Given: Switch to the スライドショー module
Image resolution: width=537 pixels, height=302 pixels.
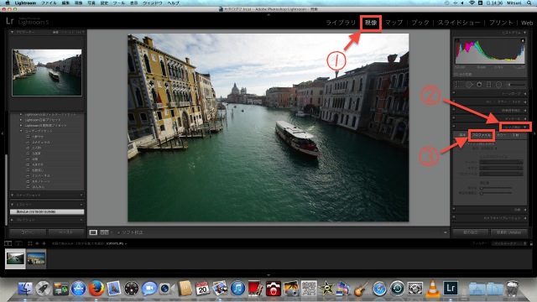Looking at the screenshot, I should click(459, 23).
